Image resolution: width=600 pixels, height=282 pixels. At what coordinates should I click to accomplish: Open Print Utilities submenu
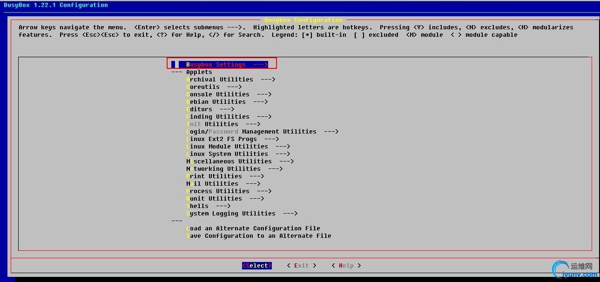225,176
